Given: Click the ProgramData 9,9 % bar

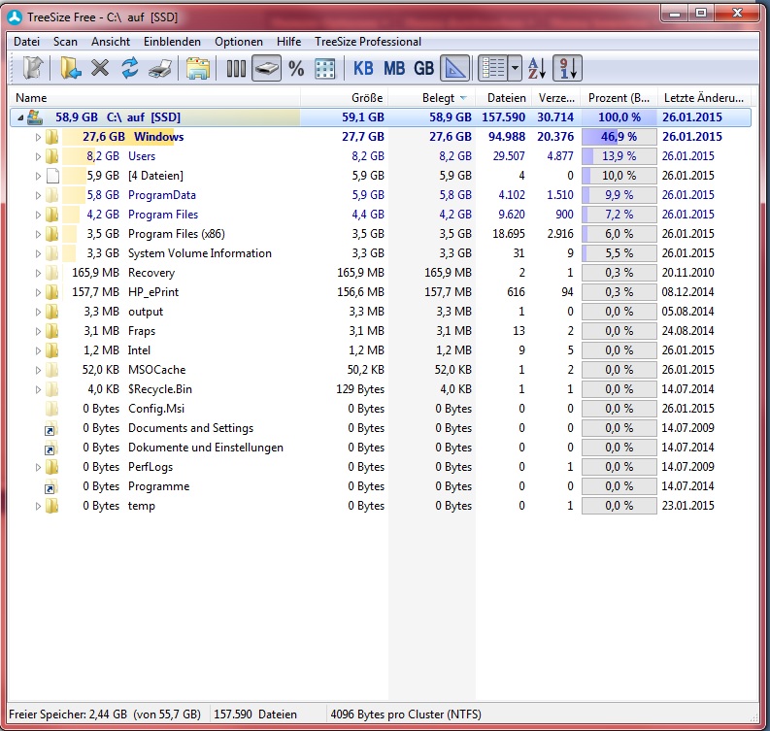Looking at the screenshot, I should (619, 195).
